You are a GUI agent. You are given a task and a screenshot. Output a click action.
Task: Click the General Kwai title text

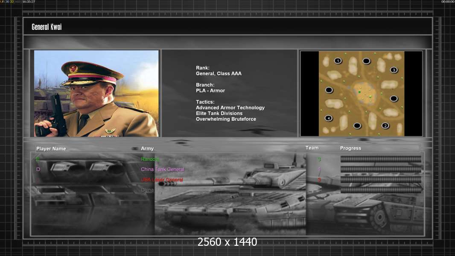[x=47, y=27]
